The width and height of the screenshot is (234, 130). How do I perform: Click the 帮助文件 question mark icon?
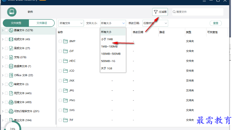(x=11, y=84)
